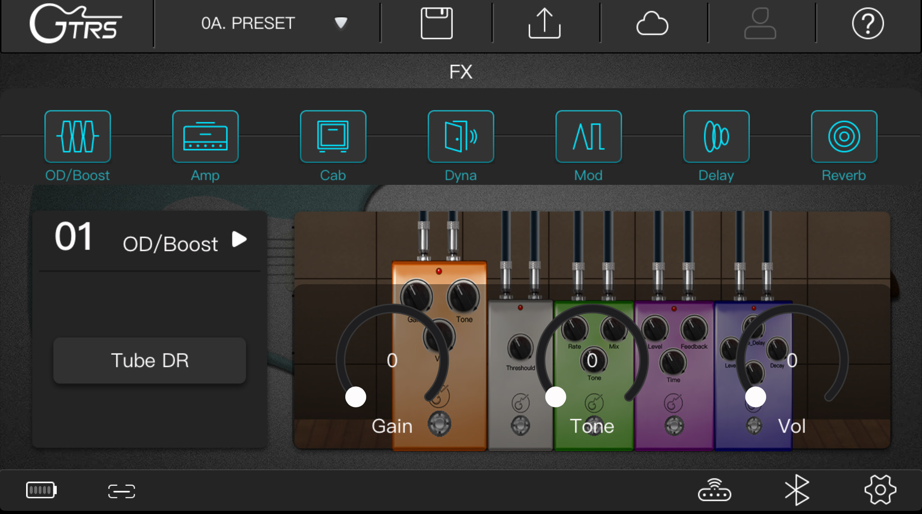Click the orange pedal Tone knob
The width and height of the screenshot is (922, 514).
[463, 296]
